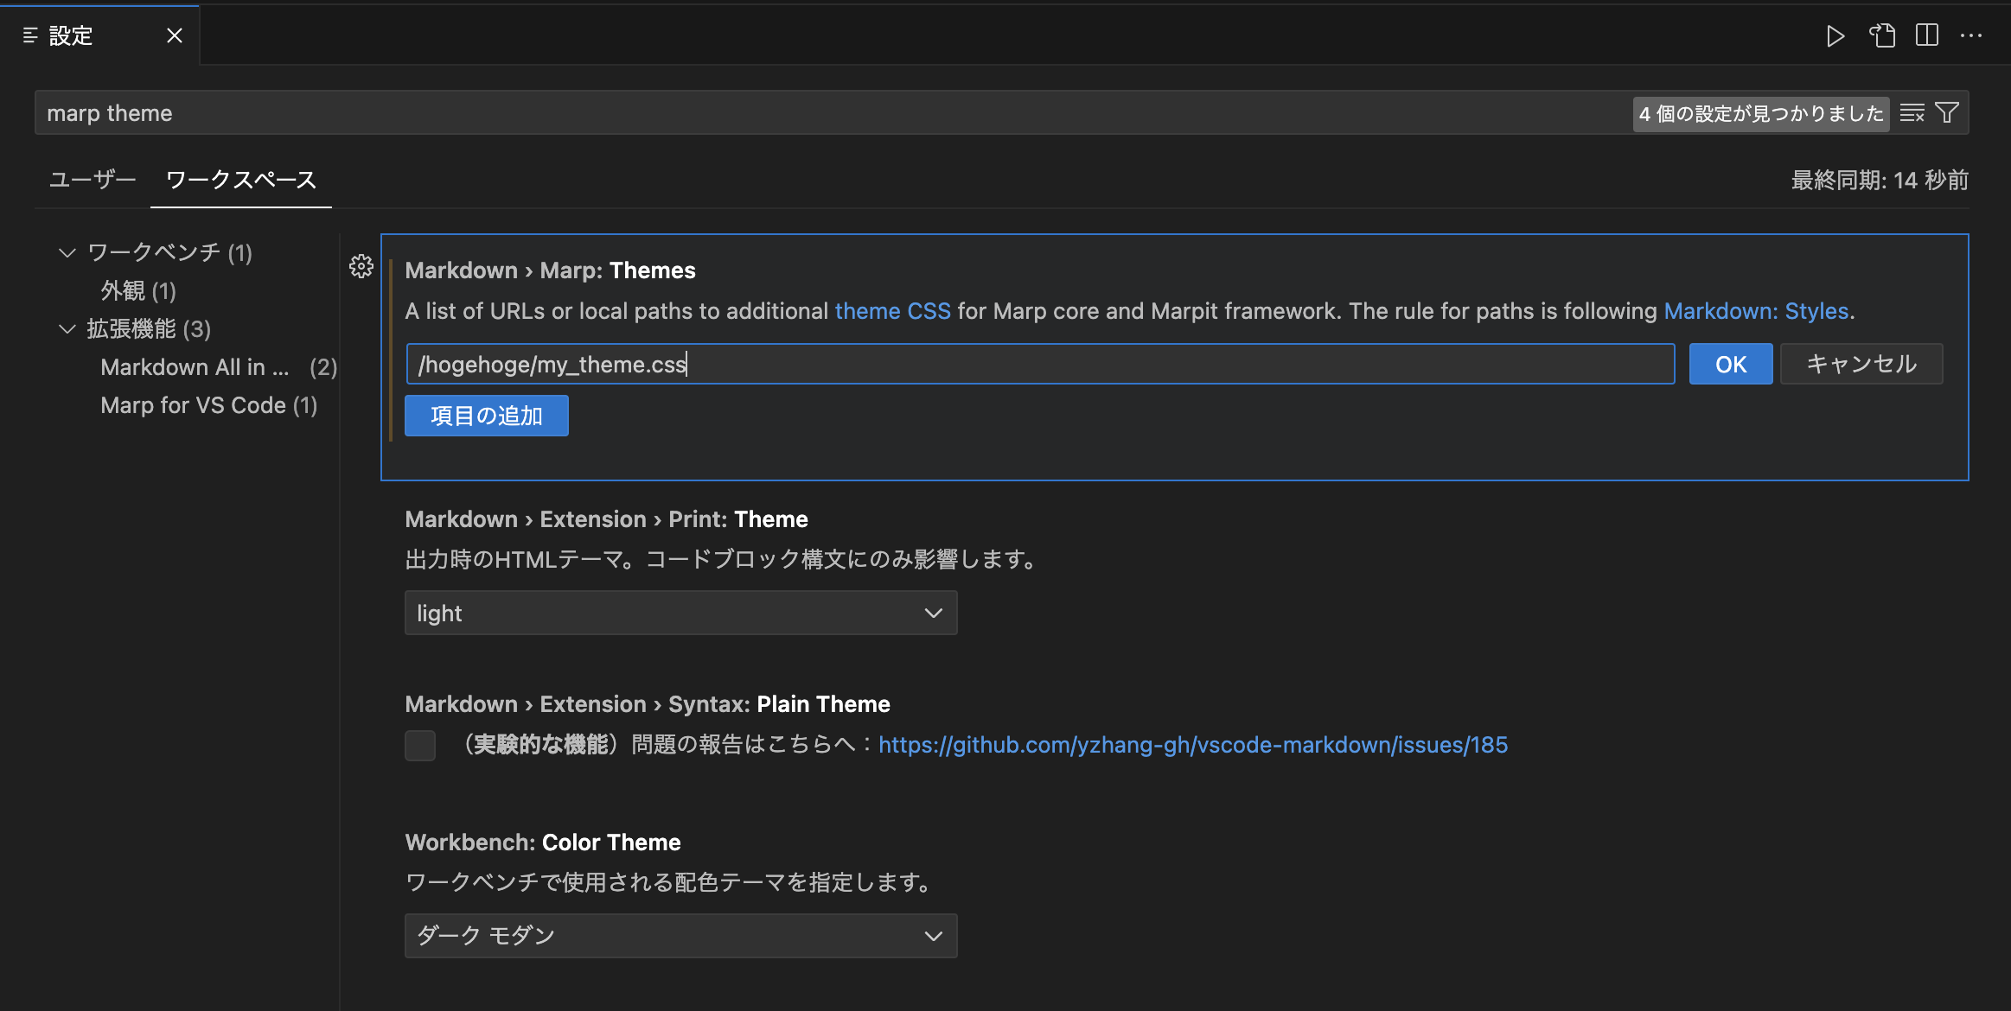Confirm theme path with the OK button
Screen dimensions: 2011x1011
(x=1730, y=364)
